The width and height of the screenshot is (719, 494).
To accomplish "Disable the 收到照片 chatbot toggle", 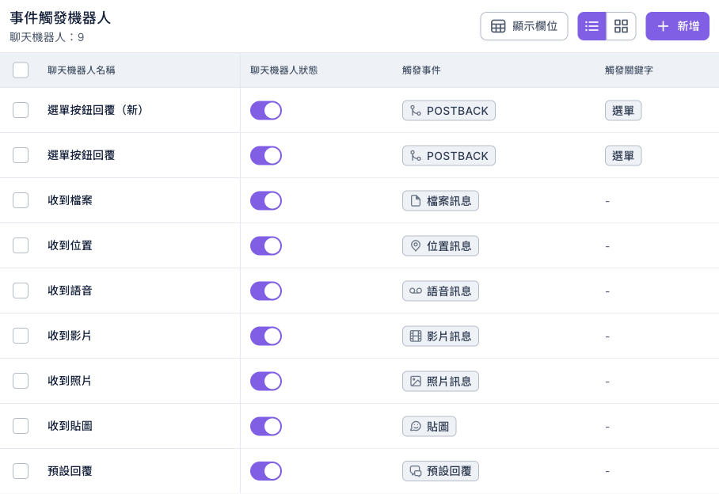I will pos(266,382).
